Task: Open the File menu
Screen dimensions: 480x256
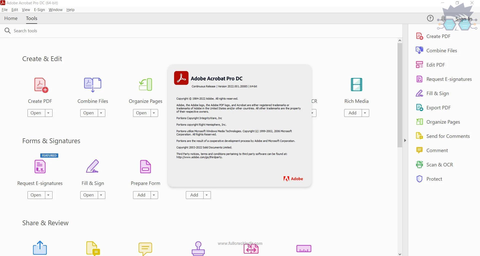Action: (5, 10)
